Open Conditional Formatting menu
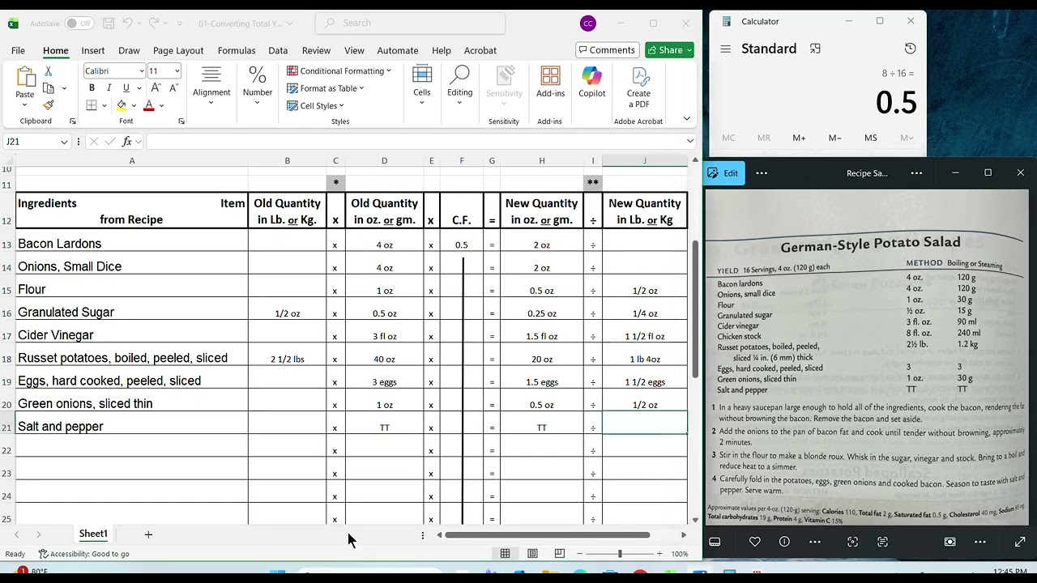 click(339, 70)
